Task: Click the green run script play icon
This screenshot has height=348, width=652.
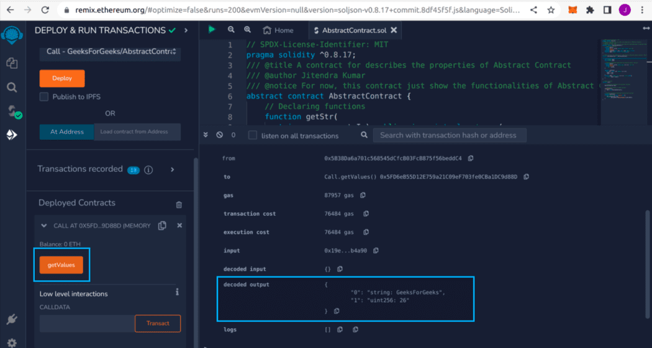Action: click(x=212, y=30)
